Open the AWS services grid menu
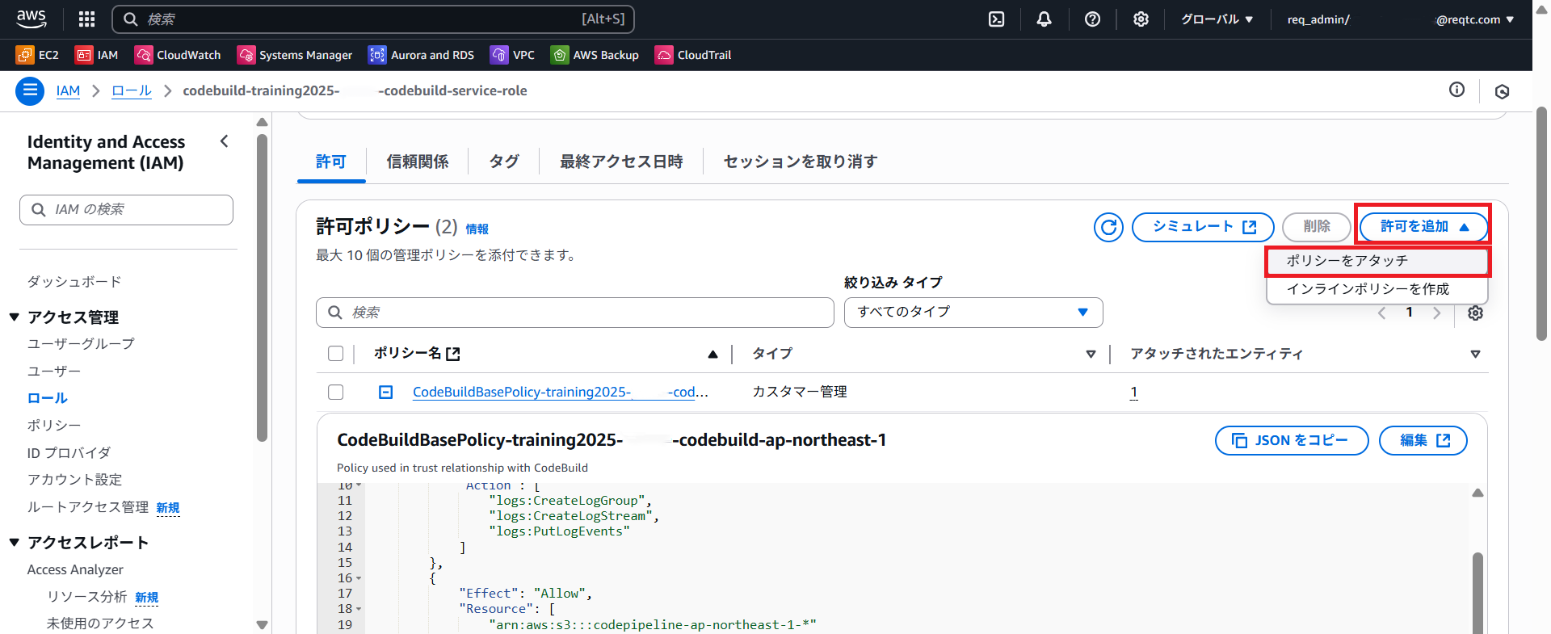Image resolution: width=1551 pixels, height=634 pixels. [x=87, y=19]
